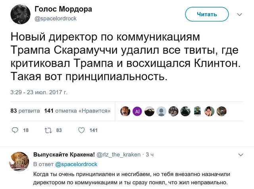Like the tweet with heart icon
Viewport: 254px width, 189px height.
(x=81, y=130)
